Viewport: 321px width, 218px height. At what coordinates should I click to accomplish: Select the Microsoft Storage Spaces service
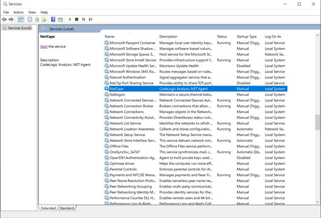(195, 54)
